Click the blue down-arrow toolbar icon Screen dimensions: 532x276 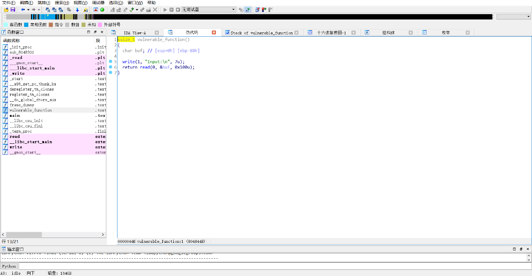[77, 10]
